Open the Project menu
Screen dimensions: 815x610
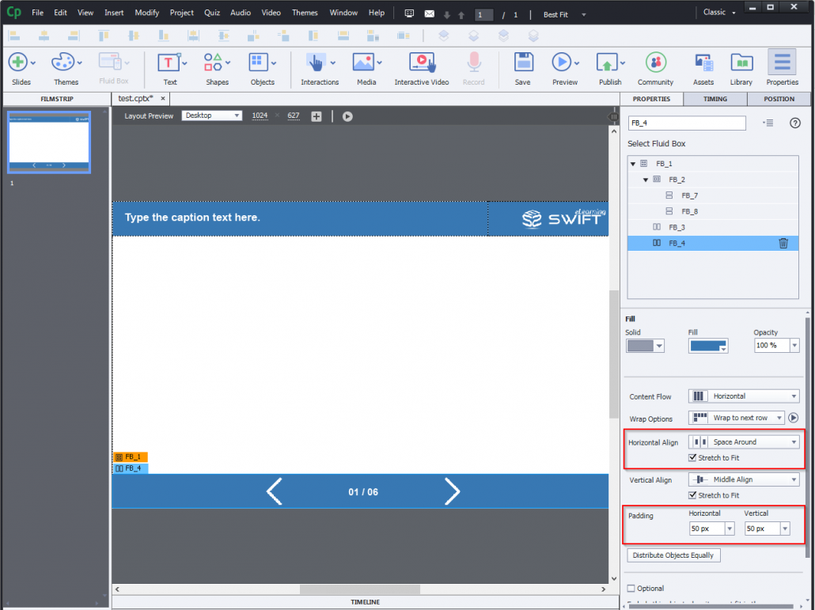(181, 12)
